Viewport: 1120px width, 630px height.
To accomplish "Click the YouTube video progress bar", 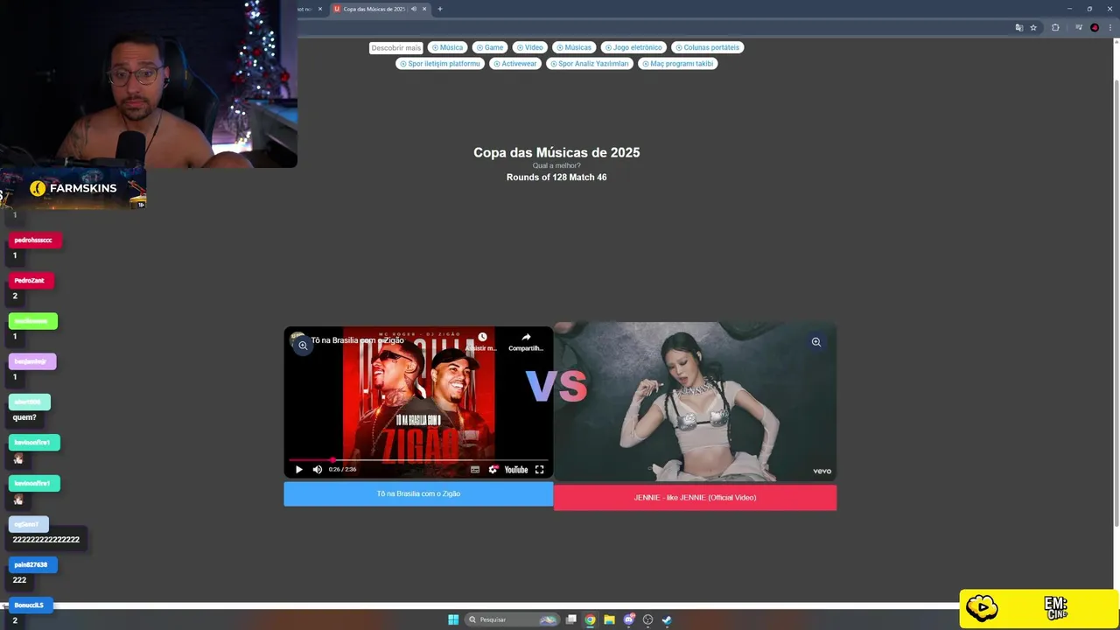I will point(418,459).
